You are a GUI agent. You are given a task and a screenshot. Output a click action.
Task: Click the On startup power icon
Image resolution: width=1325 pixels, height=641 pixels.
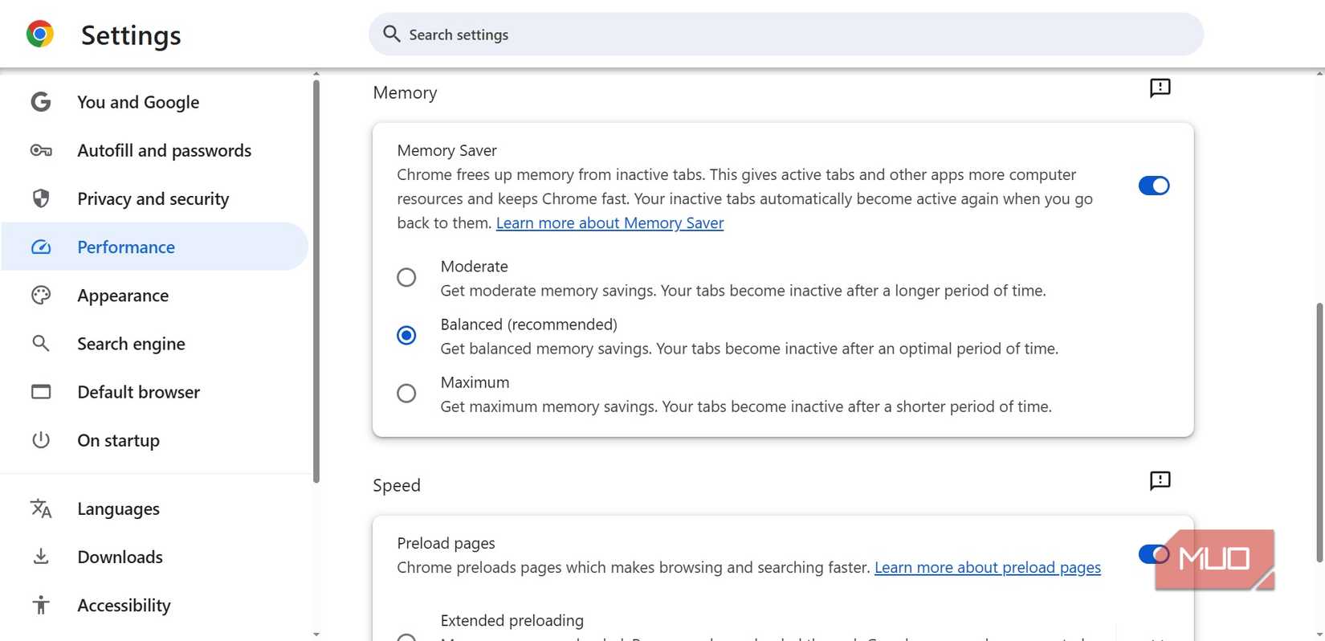(x=41, y=440)
